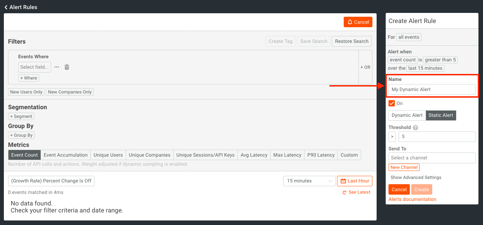Image resolution: width=483 pixels, height=225 pixels.
Task: Click the calendar icon on Last Hour
Action: click(x=343, y=181)
